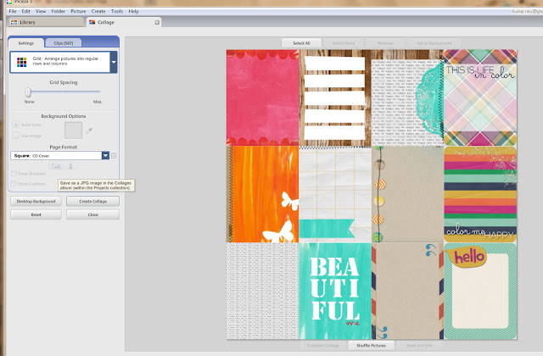This screenshot has width=543, height=356.
Task: Click the grid collage type color icon
Action: tap(20, 61)
